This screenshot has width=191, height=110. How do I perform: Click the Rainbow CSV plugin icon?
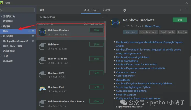click(x=42, y=75)
